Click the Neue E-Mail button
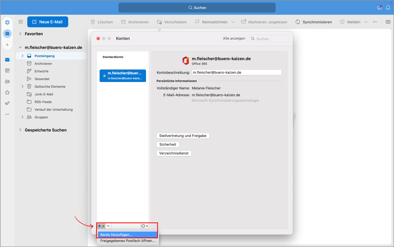This screenshot has width=394, height=247. pyautogui.click(x=48, y=22)
